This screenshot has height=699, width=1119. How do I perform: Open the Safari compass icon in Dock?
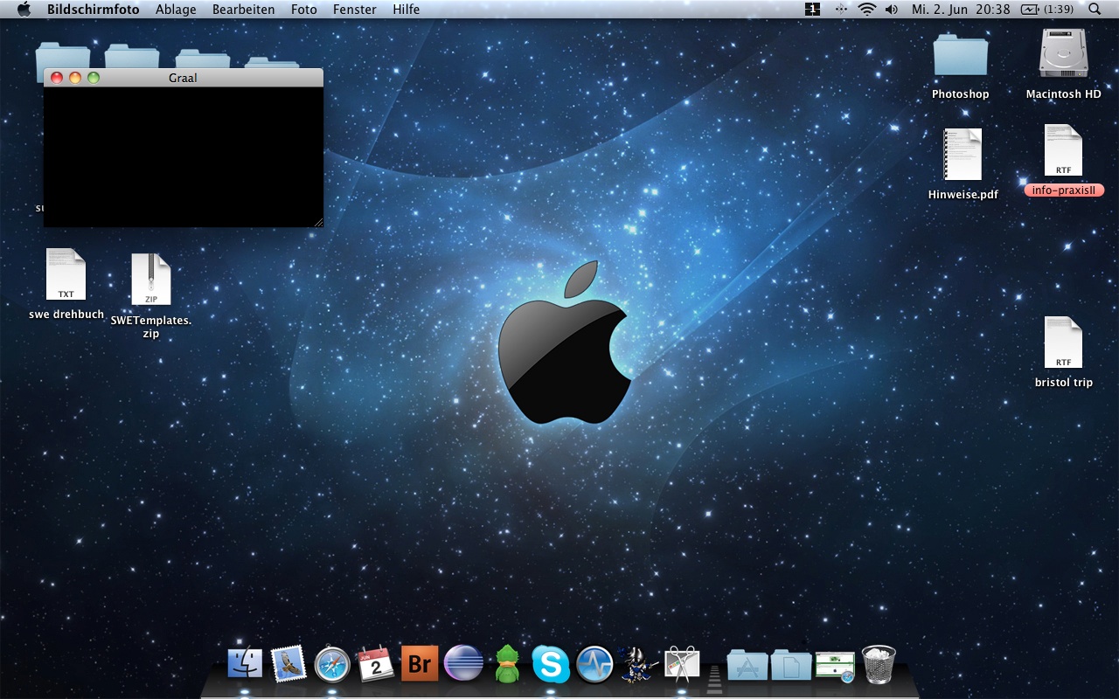pos(332,665)
